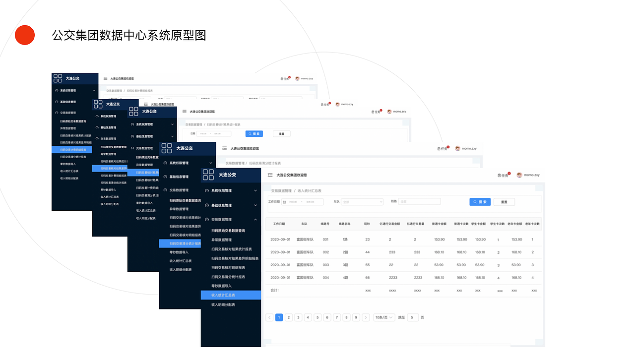Click the 大连公交 logo in the 扫码交易核对结果统计报表 window
The image size is (635, 357).
click(134, 111)
